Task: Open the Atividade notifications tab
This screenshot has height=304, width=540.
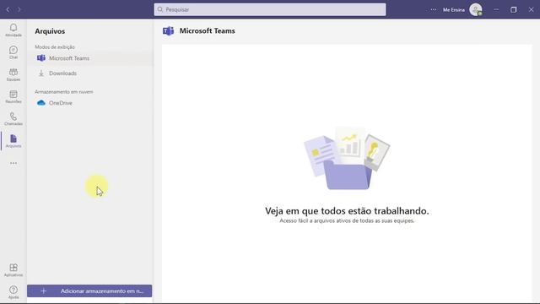Action: 13,30
